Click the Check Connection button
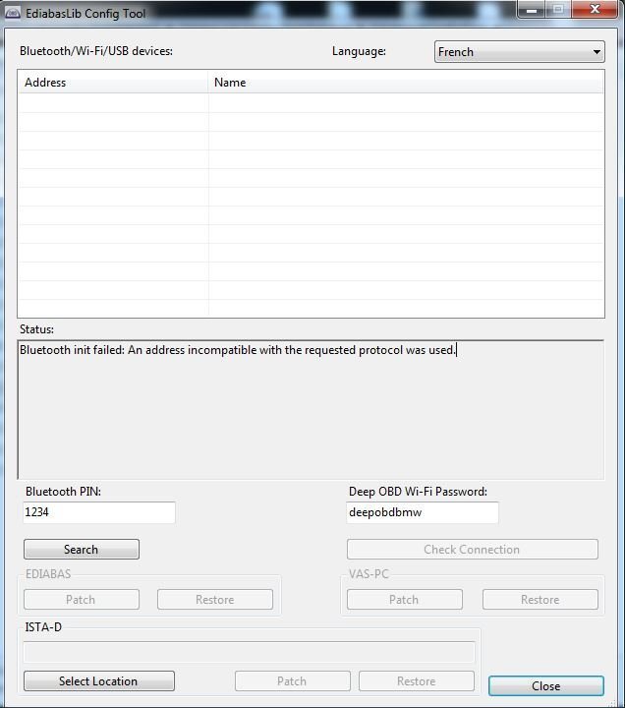625x708 pixels. click(472, 550)
